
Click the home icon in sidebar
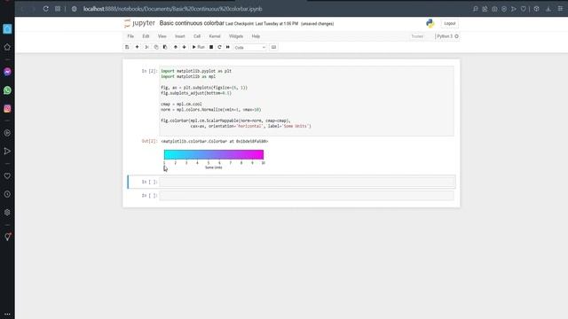[7, 47]
